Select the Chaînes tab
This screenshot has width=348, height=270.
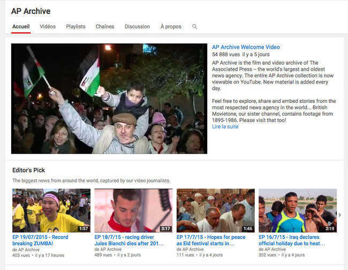click(105, 26)
